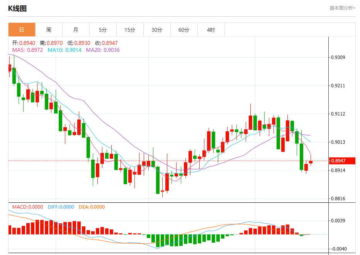The width and height of the screenshot is (360, 255).
Task: Click the MA5: 0.8972 indicator label
Action: tap(27, 50)
